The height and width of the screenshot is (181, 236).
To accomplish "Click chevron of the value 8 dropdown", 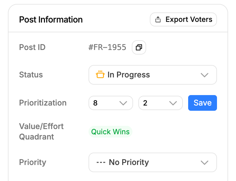I will [123, 103].
